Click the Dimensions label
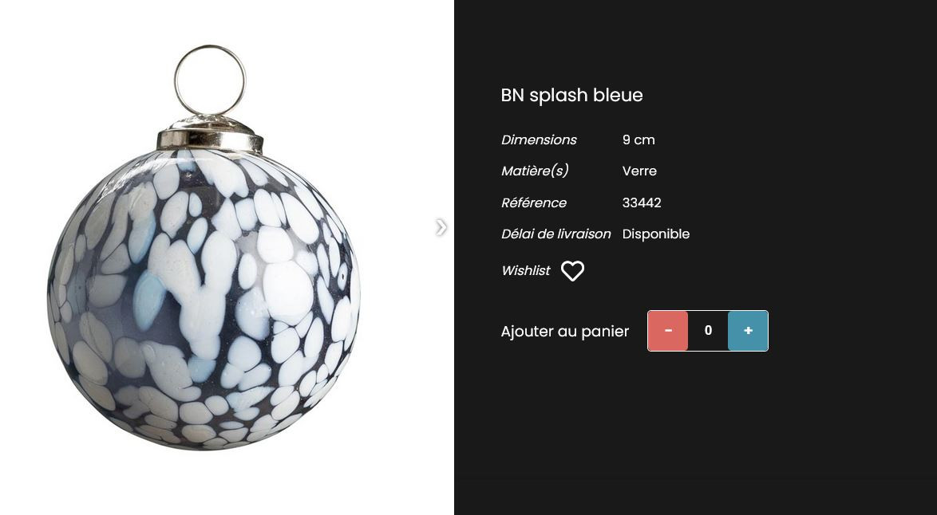This screenshot has height=515, width=937. click(539, 140)
